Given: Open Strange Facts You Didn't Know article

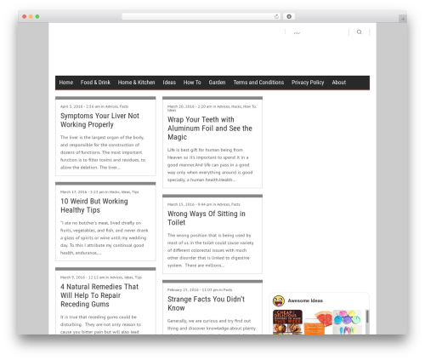Looking at the screenshot, I should [206, 304].
